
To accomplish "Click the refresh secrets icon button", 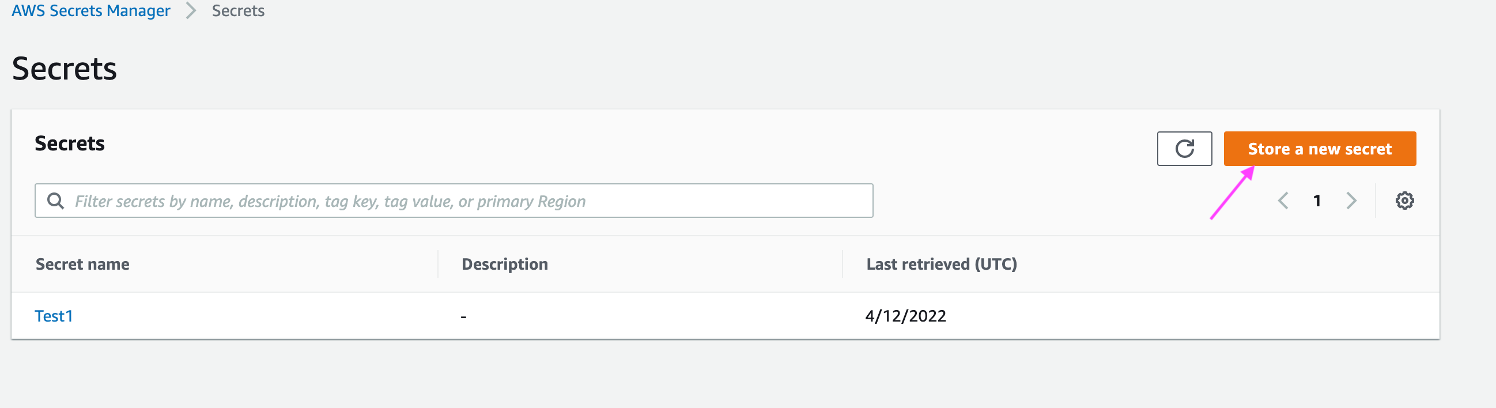I will point(1184,149).
